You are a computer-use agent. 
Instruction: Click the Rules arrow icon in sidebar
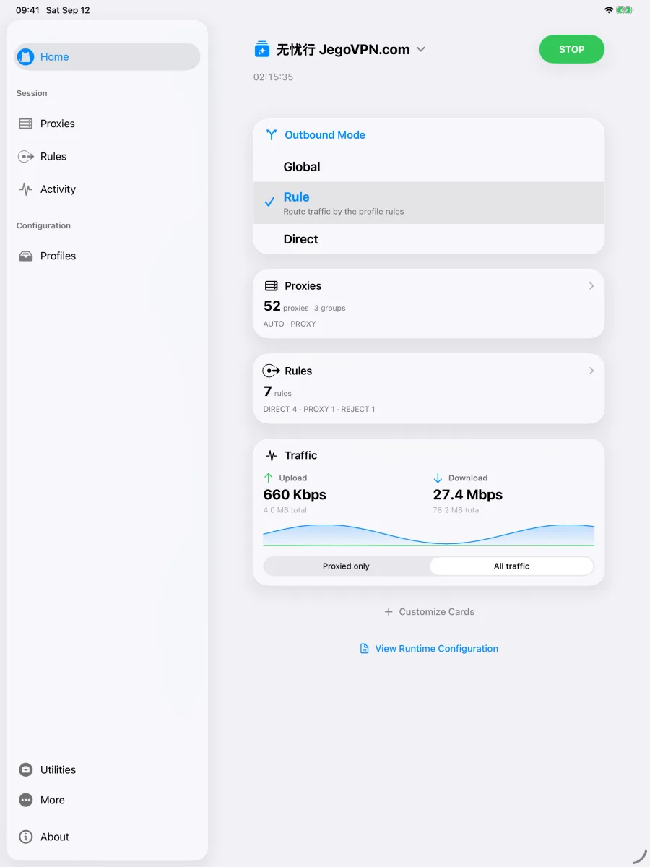click(x=26, y=156)
